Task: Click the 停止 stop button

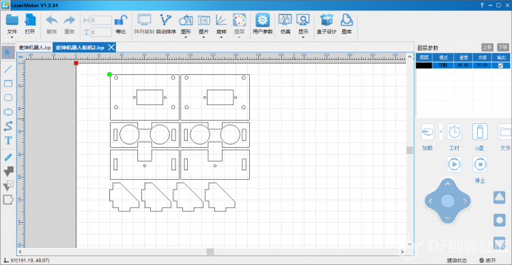Action: tap(480, 164)
